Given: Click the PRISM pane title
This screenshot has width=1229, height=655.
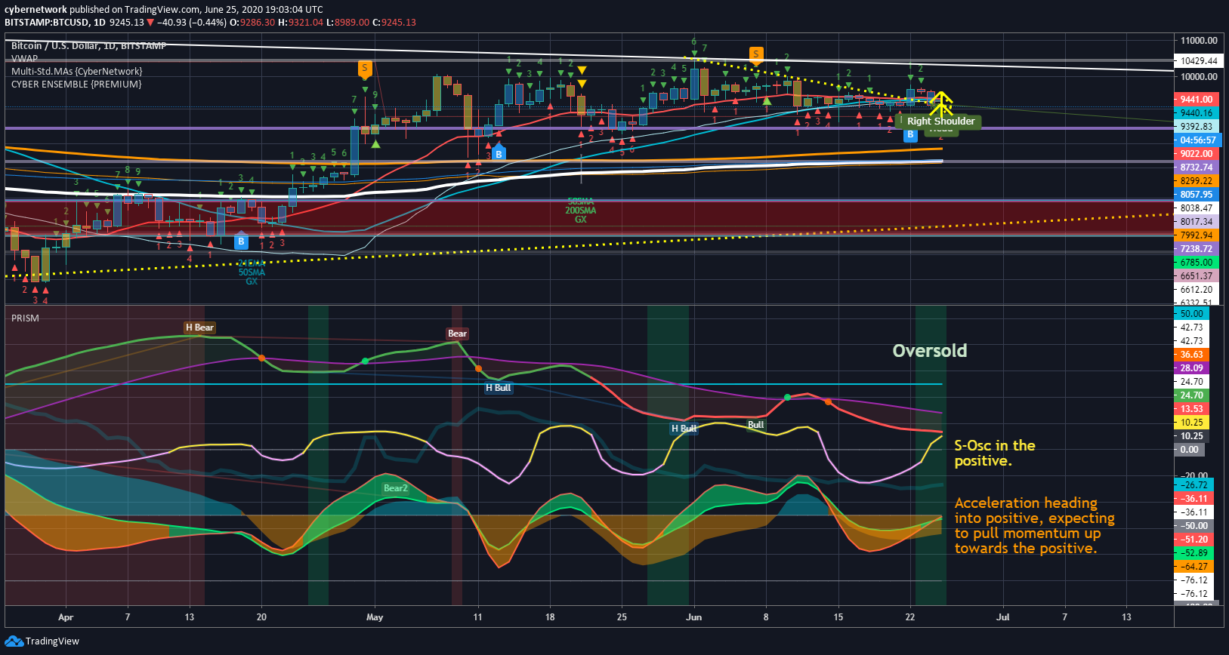Looking at the screenshot, I should pos(25,318).
